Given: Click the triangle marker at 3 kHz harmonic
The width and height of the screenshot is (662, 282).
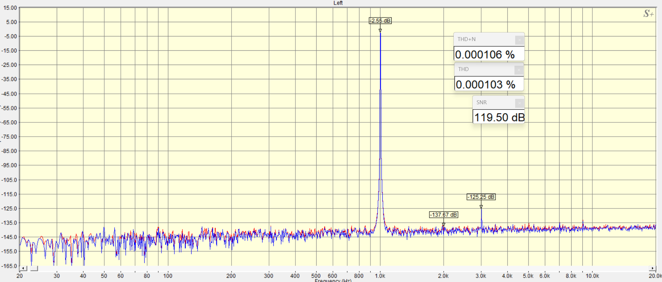Looking at the screenshot, I should point(481,207).
